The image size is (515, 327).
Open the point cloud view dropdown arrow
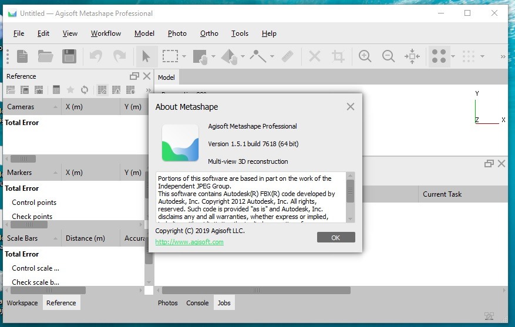(453, 56)
